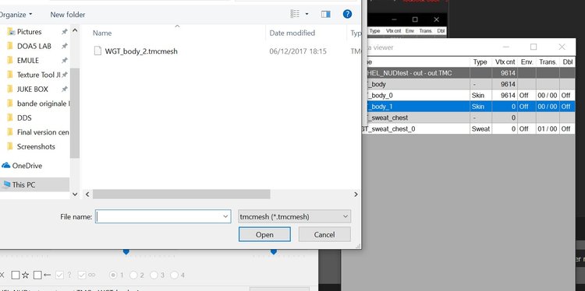Viewport: 585px width, 291px height.
Task: Click the Env. column header in viewer
Action: pyautogui.click(x=526, y=62)
